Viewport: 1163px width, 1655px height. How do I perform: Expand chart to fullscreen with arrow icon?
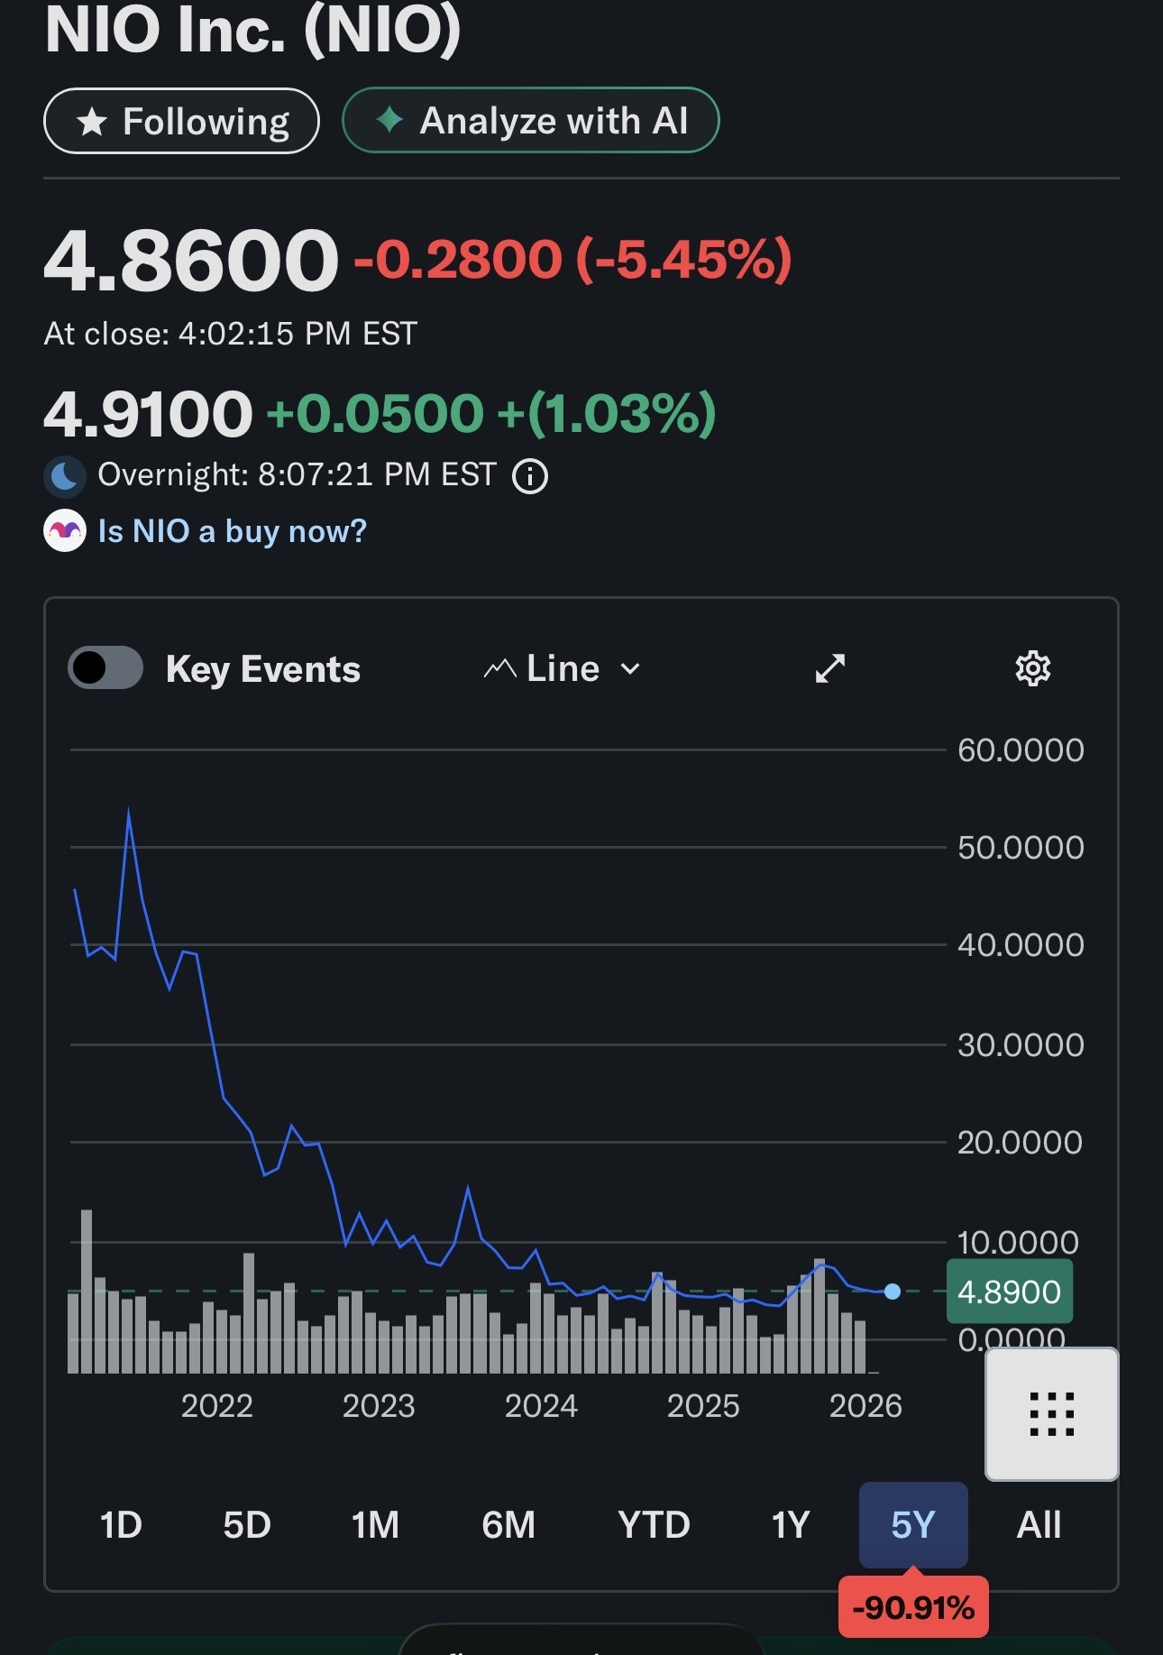pyautogui.click(x=830, y=668)
